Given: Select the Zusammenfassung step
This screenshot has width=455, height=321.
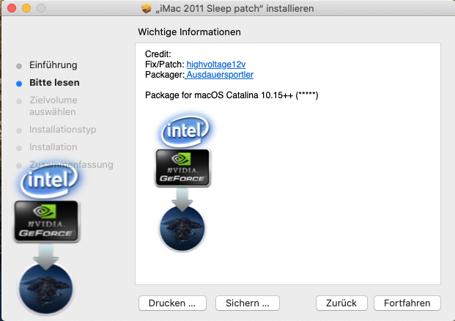Looking at the screenshot, I should (71, 164).
